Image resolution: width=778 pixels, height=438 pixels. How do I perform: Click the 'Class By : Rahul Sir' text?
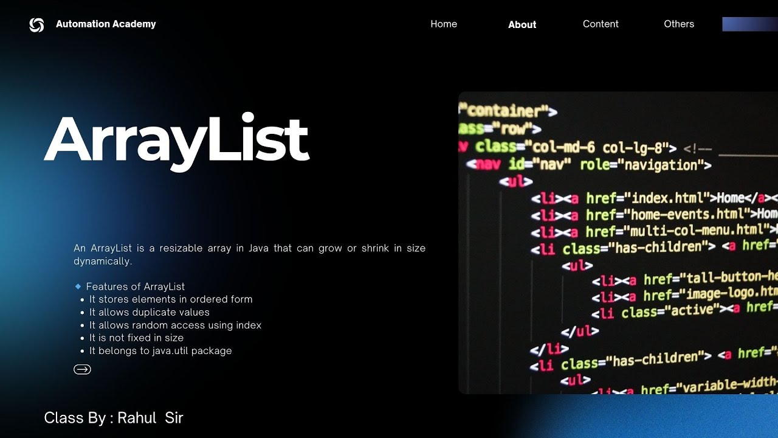point(114,418)
